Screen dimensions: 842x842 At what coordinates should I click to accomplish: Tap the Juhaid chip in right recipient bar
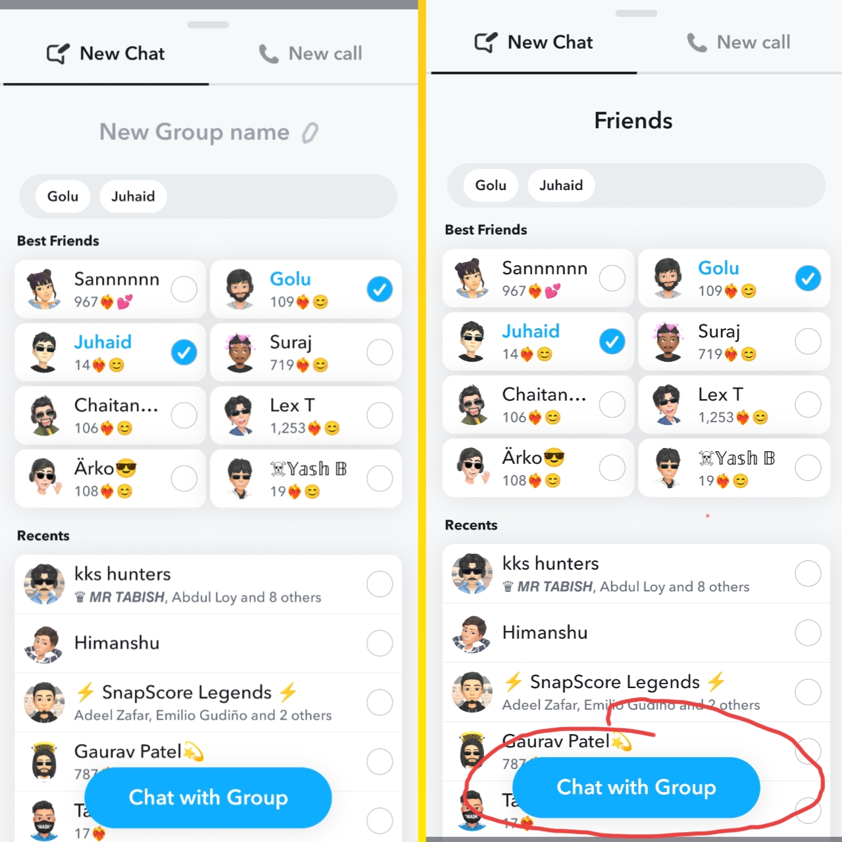point(560,186)
